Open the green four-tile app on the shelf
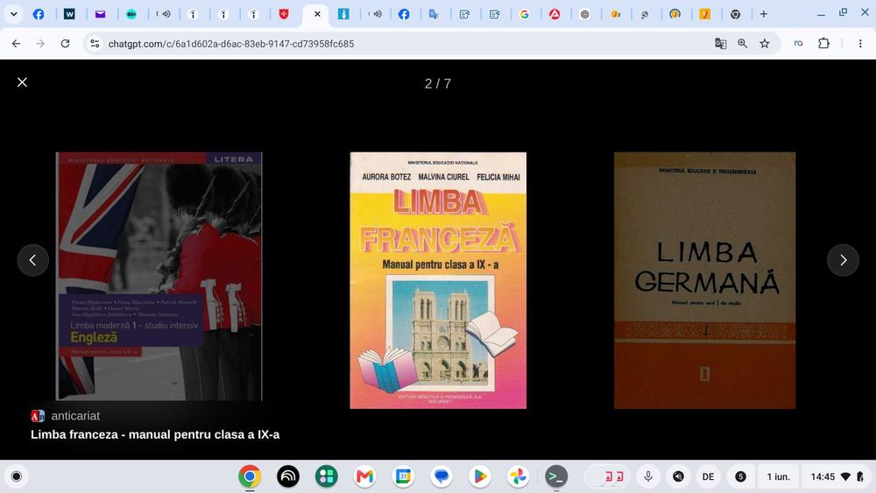876x493 pixels. point(326,476)
